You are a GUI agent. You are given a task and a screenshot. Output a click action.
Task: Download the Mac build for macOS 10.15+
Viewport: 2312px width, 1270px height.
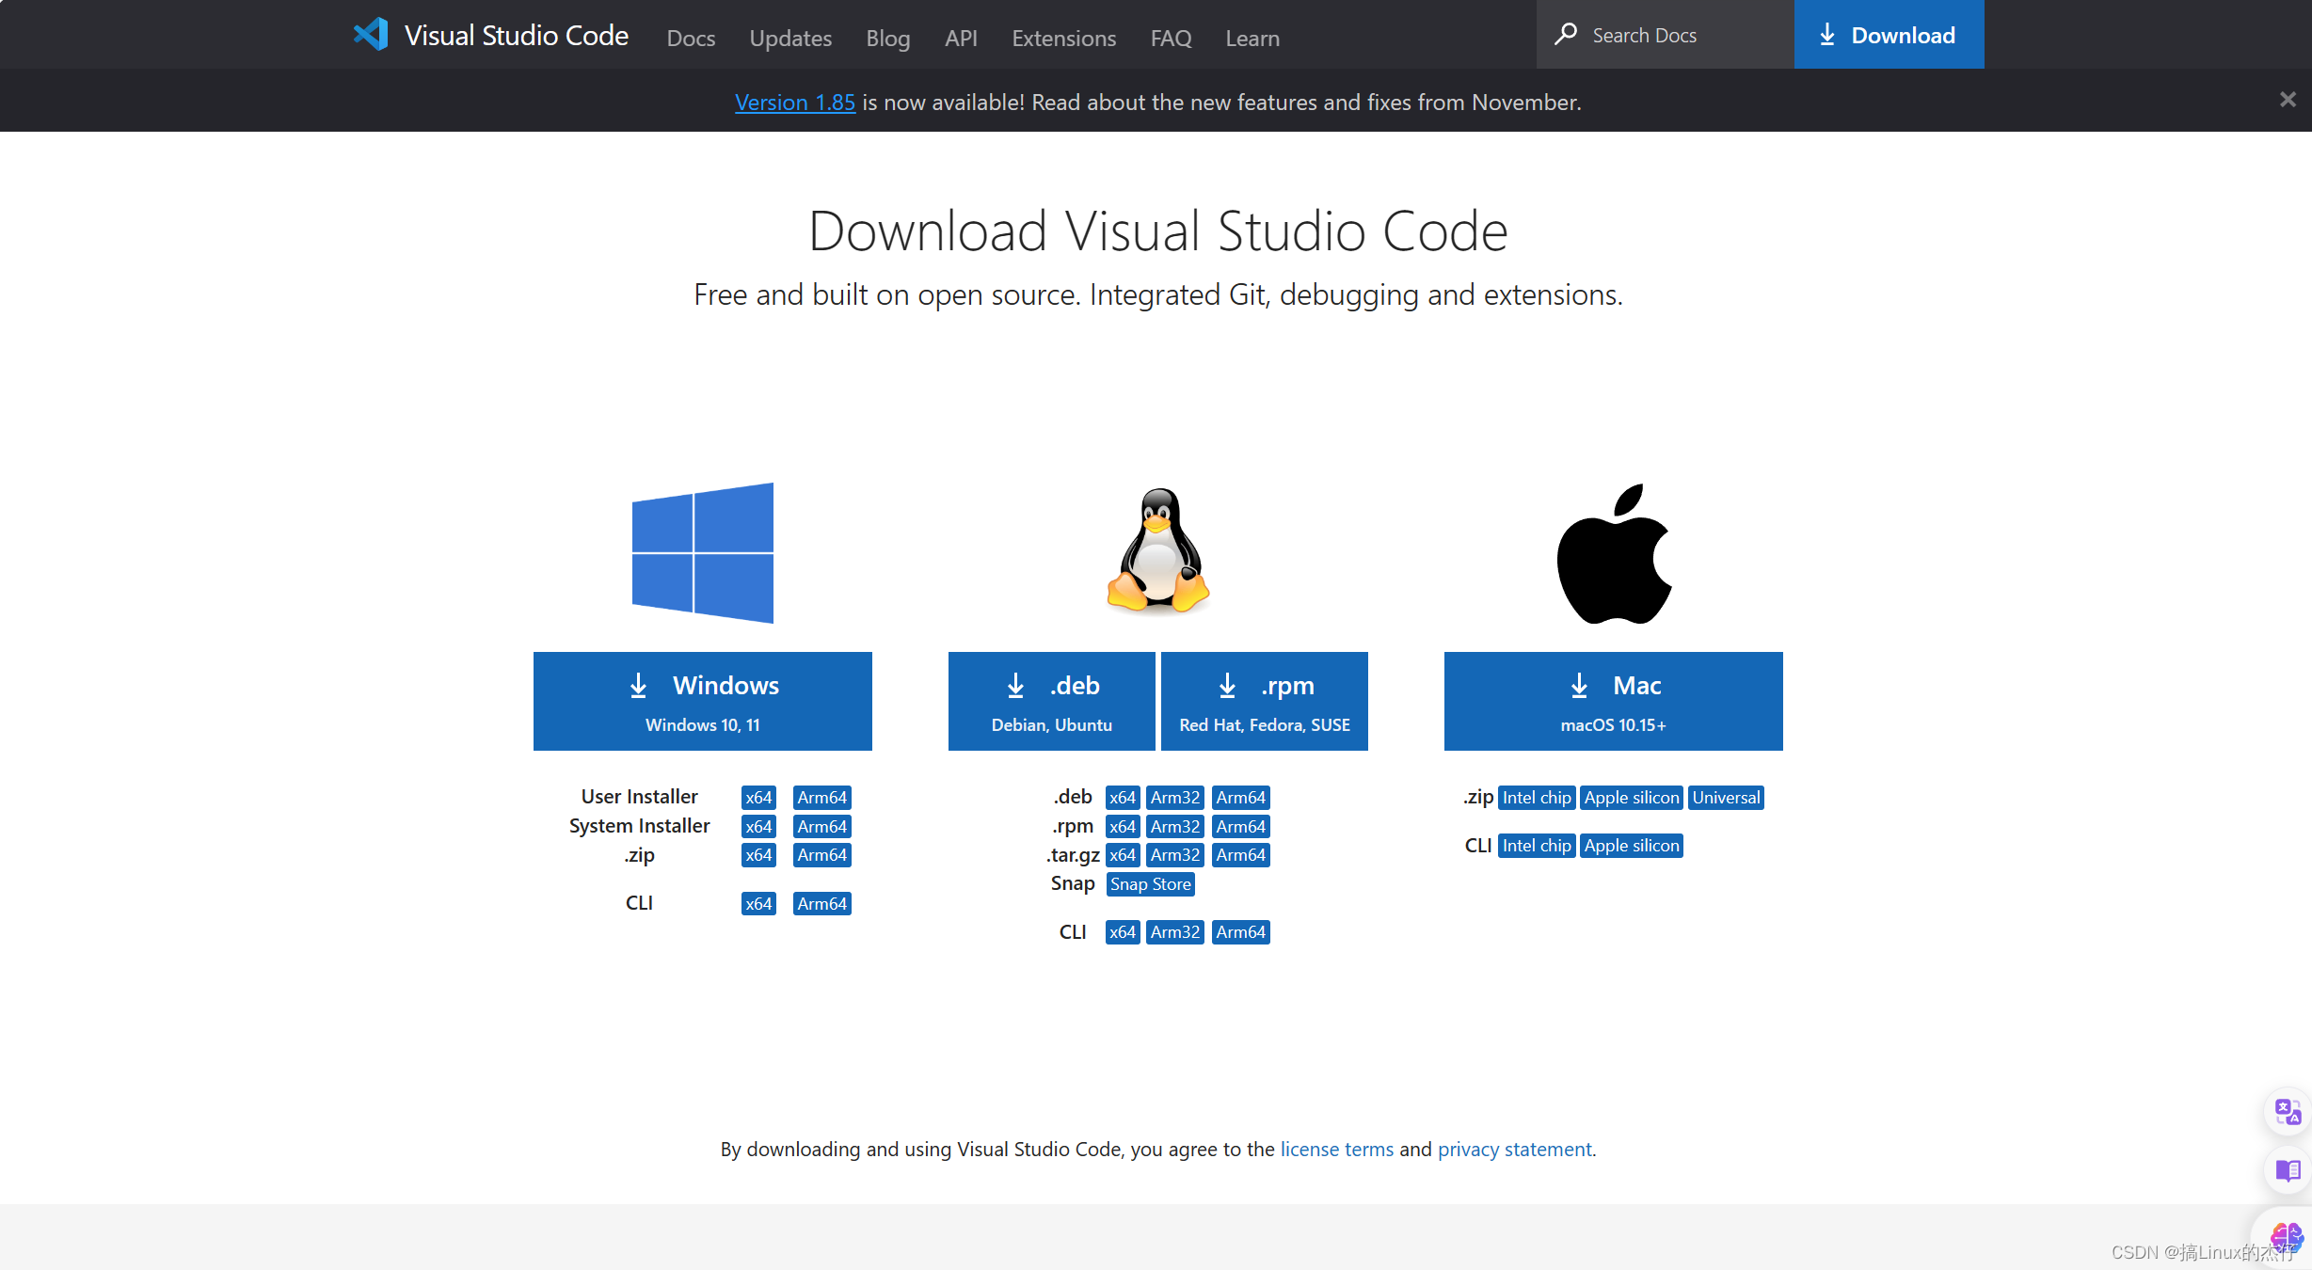tap(1613, 701)
